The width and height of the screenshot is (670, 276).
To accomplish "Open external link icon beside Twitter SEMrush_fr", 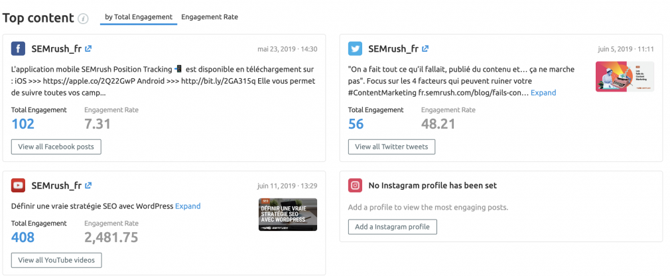I will click(x=425, y=48).
